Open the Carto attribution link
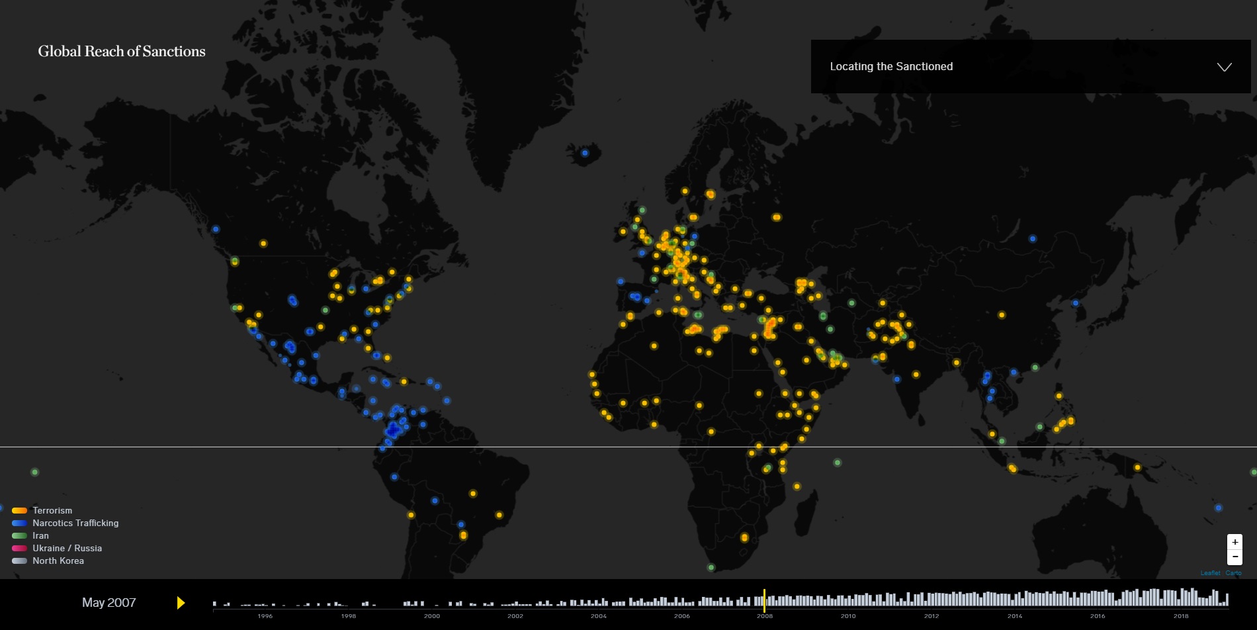 (x=1233, y=573)
